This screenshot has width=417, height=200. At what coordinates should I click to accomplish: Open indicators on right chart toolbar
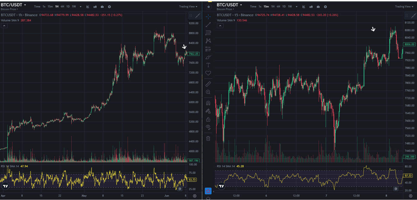pos(304,7)
